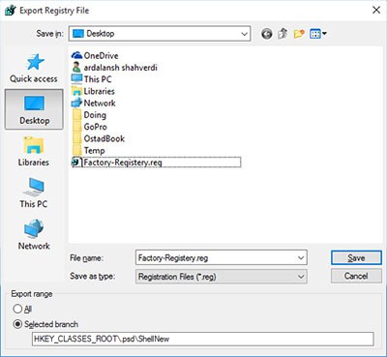Select the GoPro folder

point(89,127)
